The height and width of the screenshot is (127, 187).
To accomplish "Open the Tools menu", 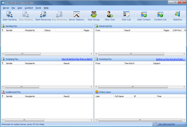I will (38, 8).
